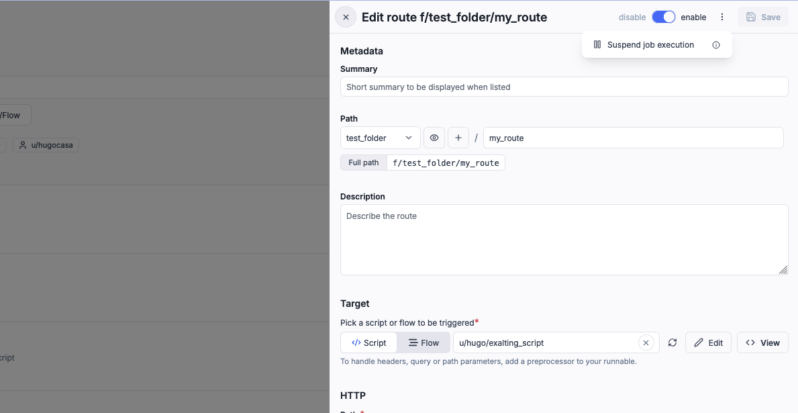Viewport: 798px width, 413px height.
Task: Close the Edit route panel
Action: 346,17
